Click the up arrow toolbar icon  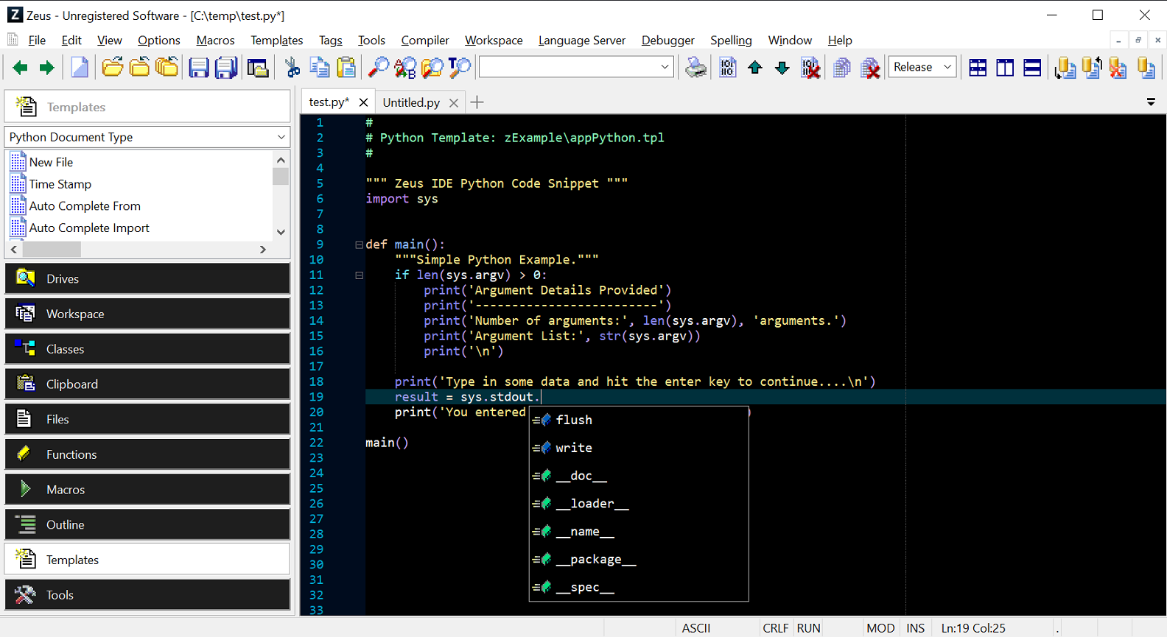point(755,68)
